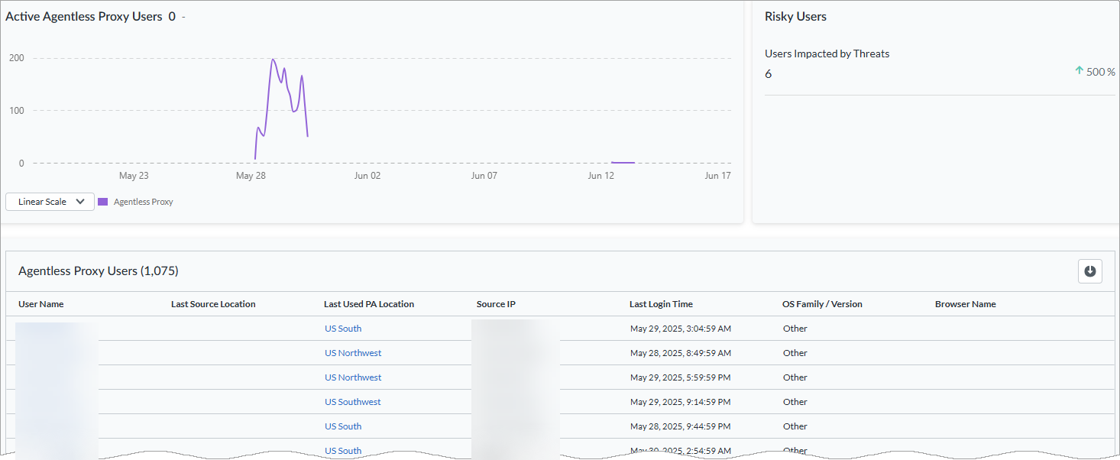The width and height of the screenshot is (1120, 460).
Task: Sort by User Name column header
Action: pyautogui.click(x=41, y=304)
